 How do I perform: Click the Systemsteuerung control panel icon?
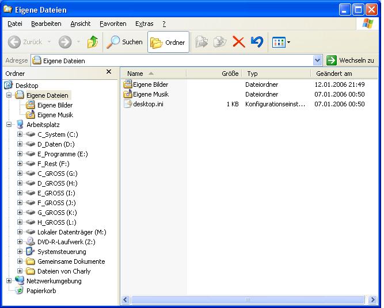[x=31, y=251]
